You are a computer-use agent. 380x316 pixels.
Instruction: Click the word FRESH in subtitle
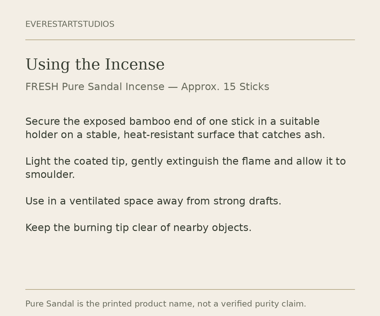42,87
